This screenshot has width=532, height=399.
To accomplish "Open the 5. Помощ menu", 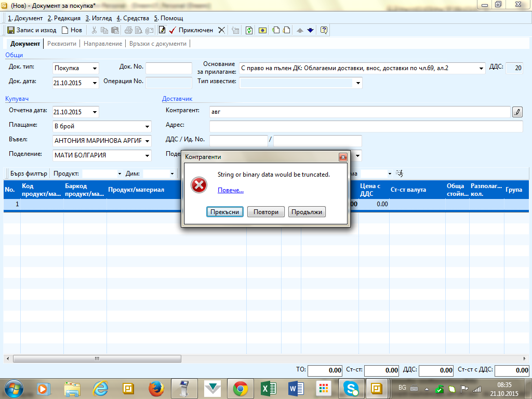I will [x=169, y=18].
